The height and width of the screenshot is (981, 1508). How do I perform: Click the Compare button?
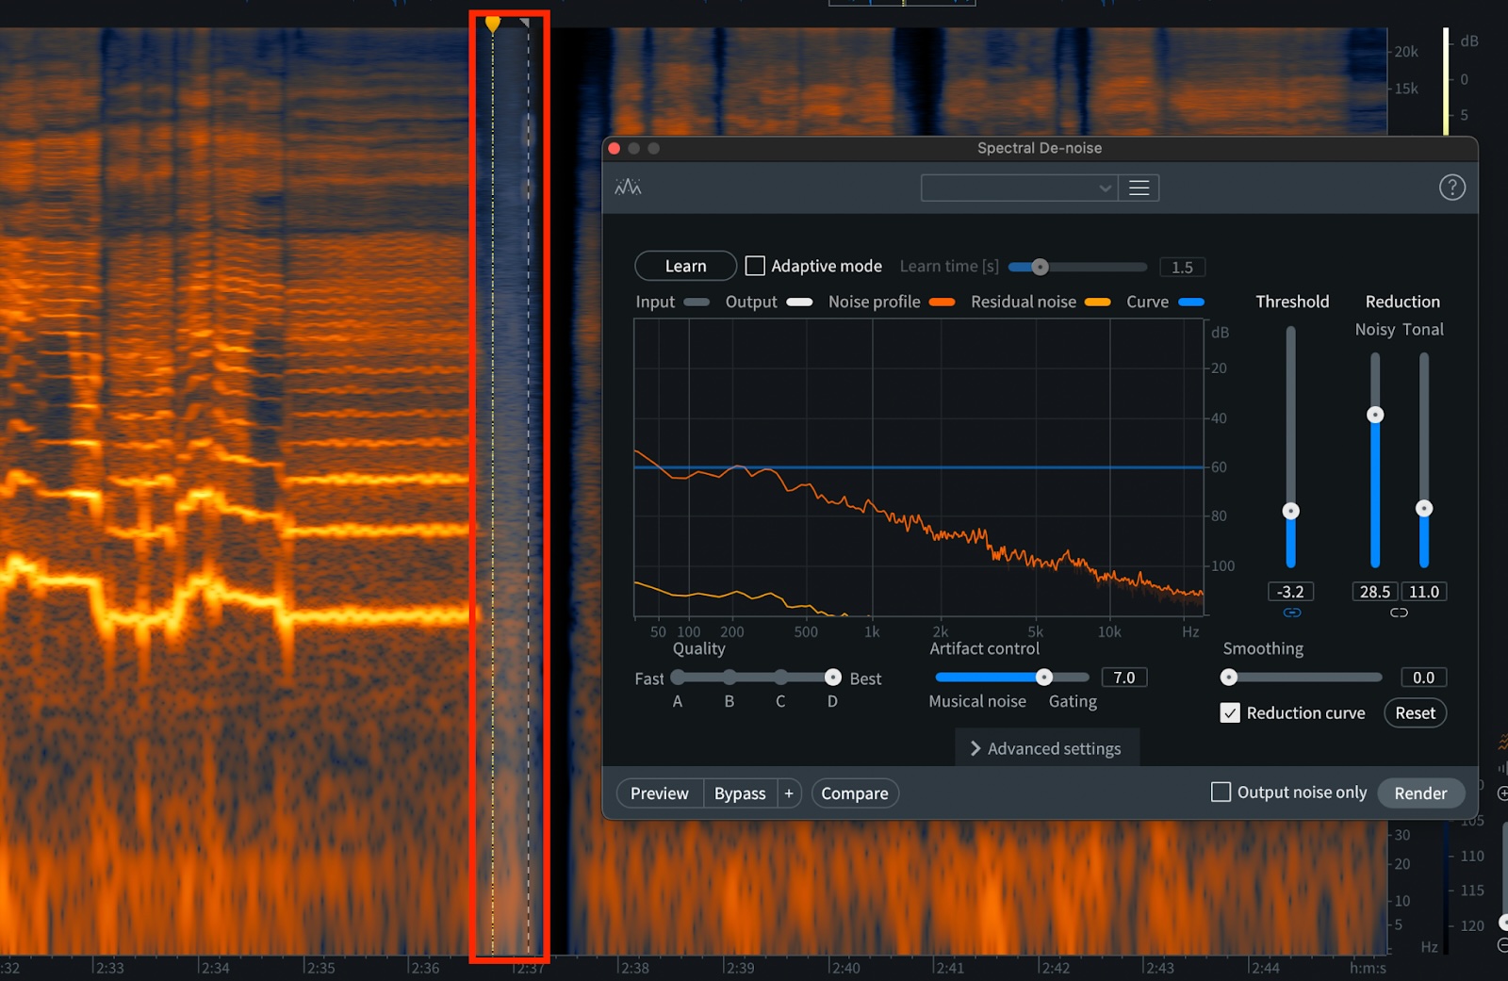[x=855, y=793]
